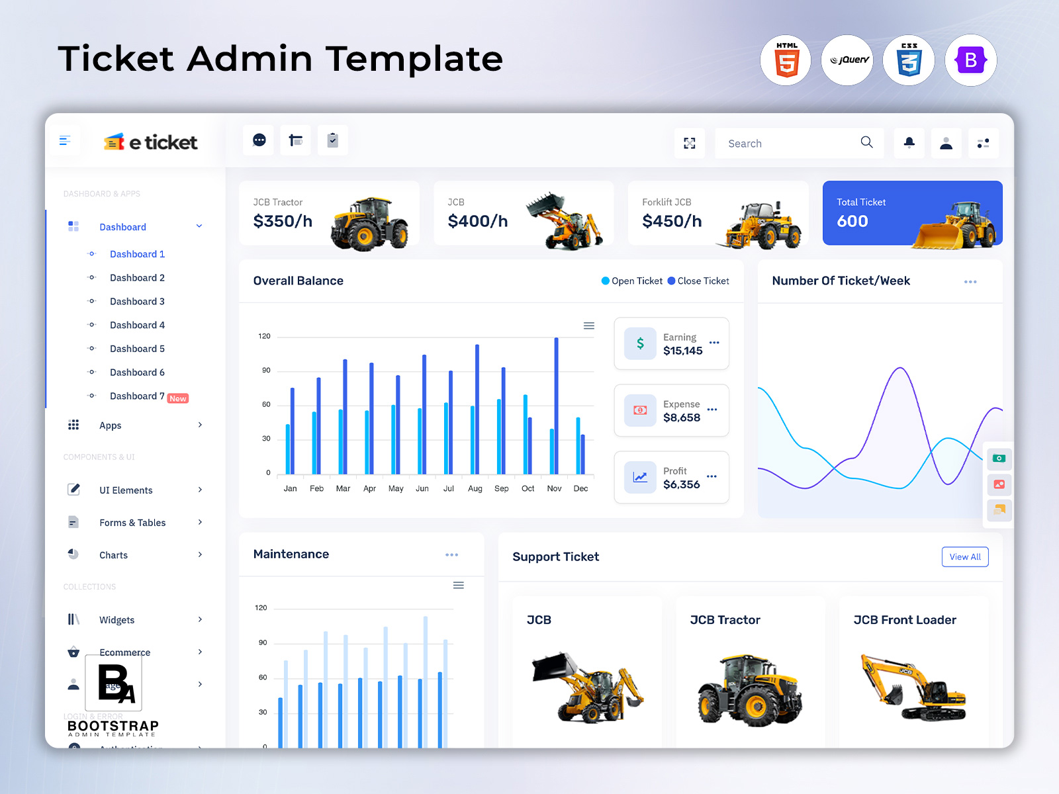Select Dashboard 1 menu item
The width and height of the screenshot is (1059, 794).
click(x=137, y=254)
